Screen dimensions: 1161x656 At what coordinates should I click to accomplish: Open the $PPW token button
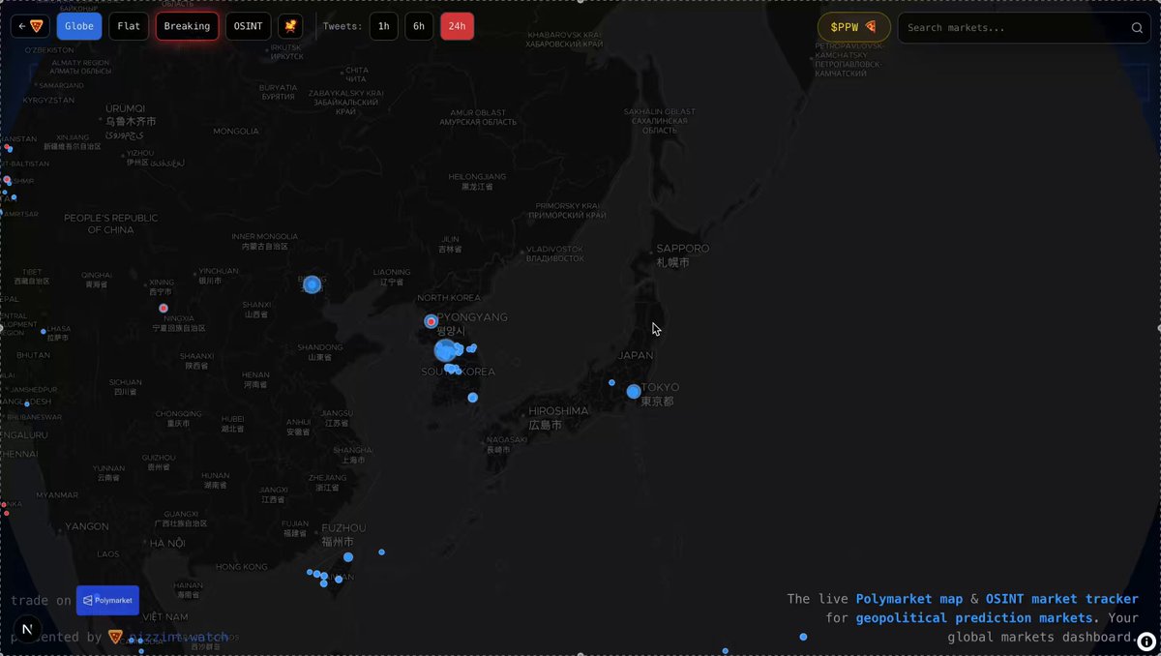tap(853, 27)
